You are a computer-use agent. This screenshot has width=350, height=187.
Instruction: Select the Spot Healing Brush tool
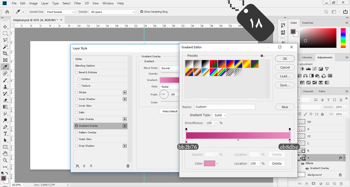pos(5,73)
